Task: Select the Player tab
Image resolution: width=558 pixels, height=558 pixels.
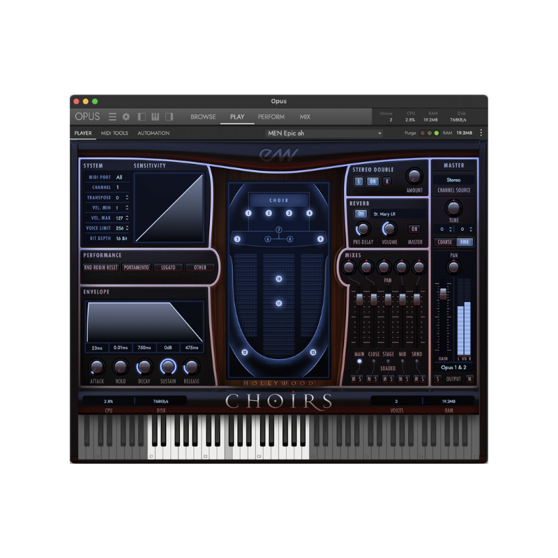Action: coord(83,133)
